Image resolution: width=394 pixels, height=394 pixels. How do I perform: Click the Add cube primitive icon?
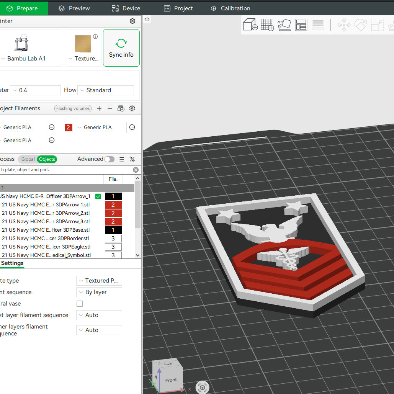click(250, 25)
